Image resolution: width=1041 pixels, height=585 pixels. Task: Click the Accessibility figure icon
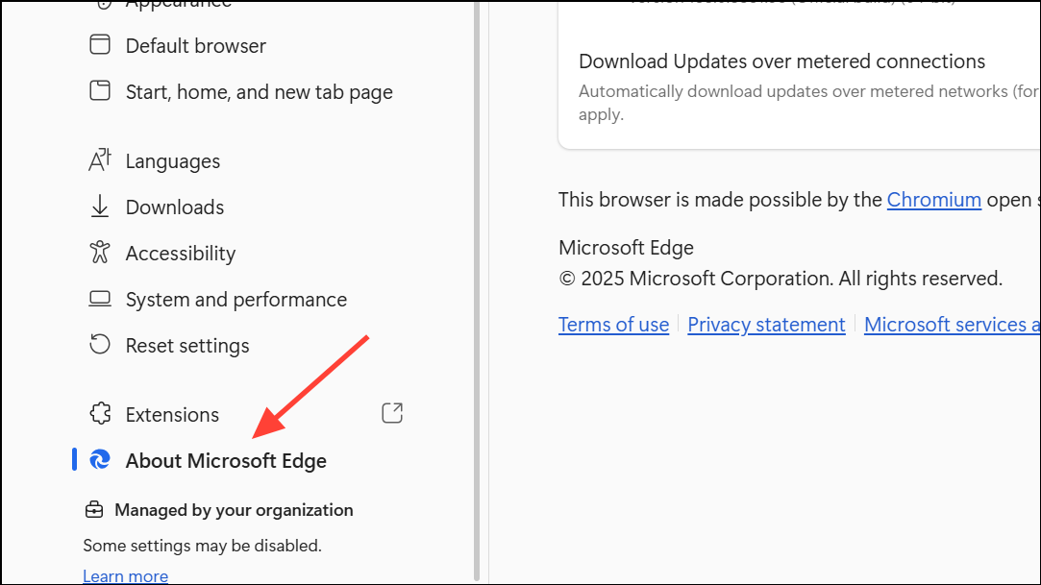100,253
